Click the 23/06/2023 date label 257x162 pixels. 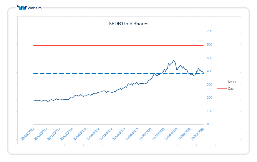[x=28, y=134]
